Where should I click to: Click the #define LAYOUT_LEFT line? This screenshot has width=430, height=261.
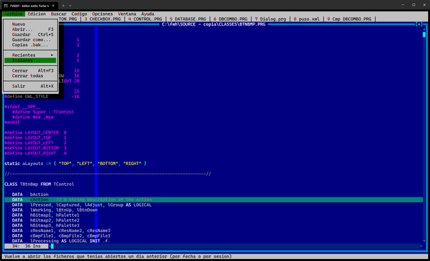tap(36, 143)
